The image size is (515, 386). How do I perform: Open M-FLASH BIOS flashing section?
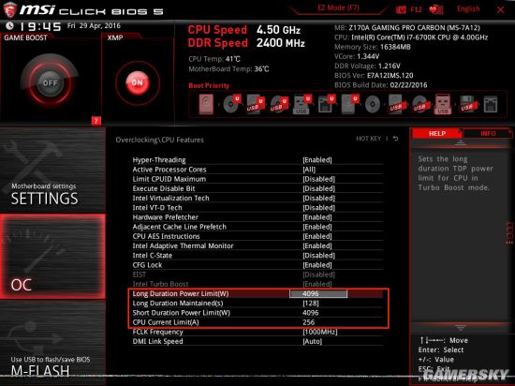click(x=52, y=342)
